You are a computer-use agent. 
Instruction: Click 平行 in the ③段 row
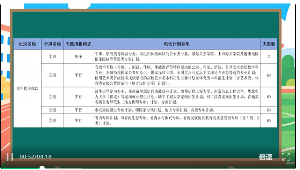[78, 97]
